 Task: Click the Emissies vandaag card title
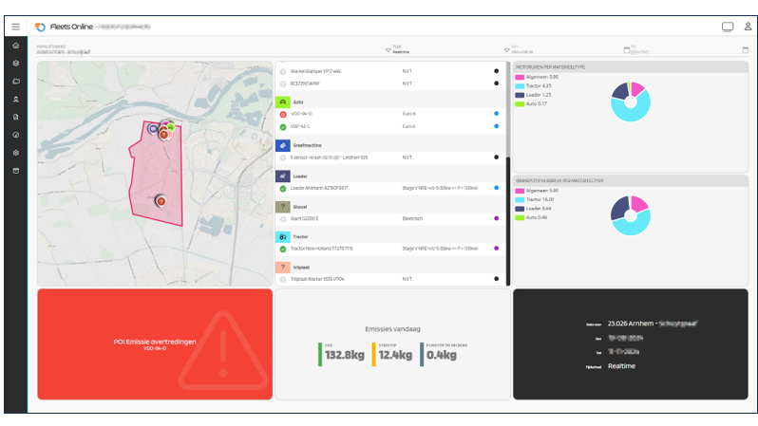point(392,329)
